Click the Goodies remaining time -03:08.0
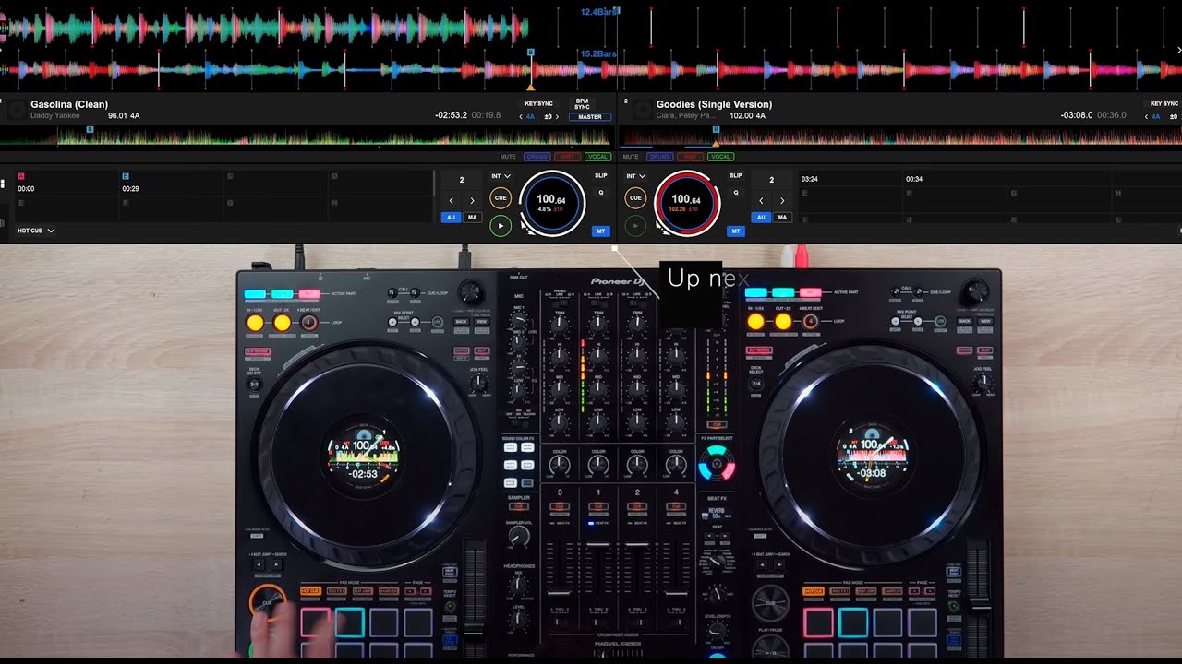The height and width of the screenshot is (664, 1182). pyautogui.click(x=1077, y=116)
